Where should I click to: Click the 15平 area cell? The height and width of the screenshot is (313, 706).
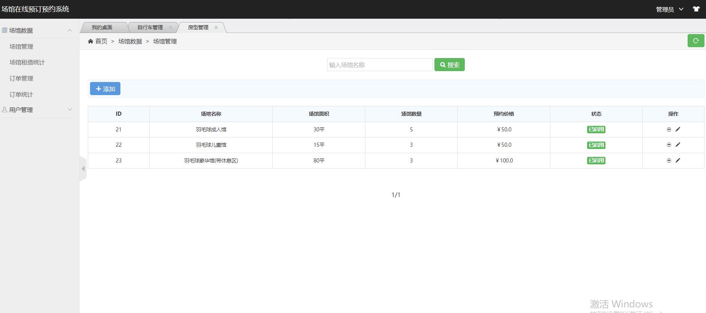click(x=319, y=145)
